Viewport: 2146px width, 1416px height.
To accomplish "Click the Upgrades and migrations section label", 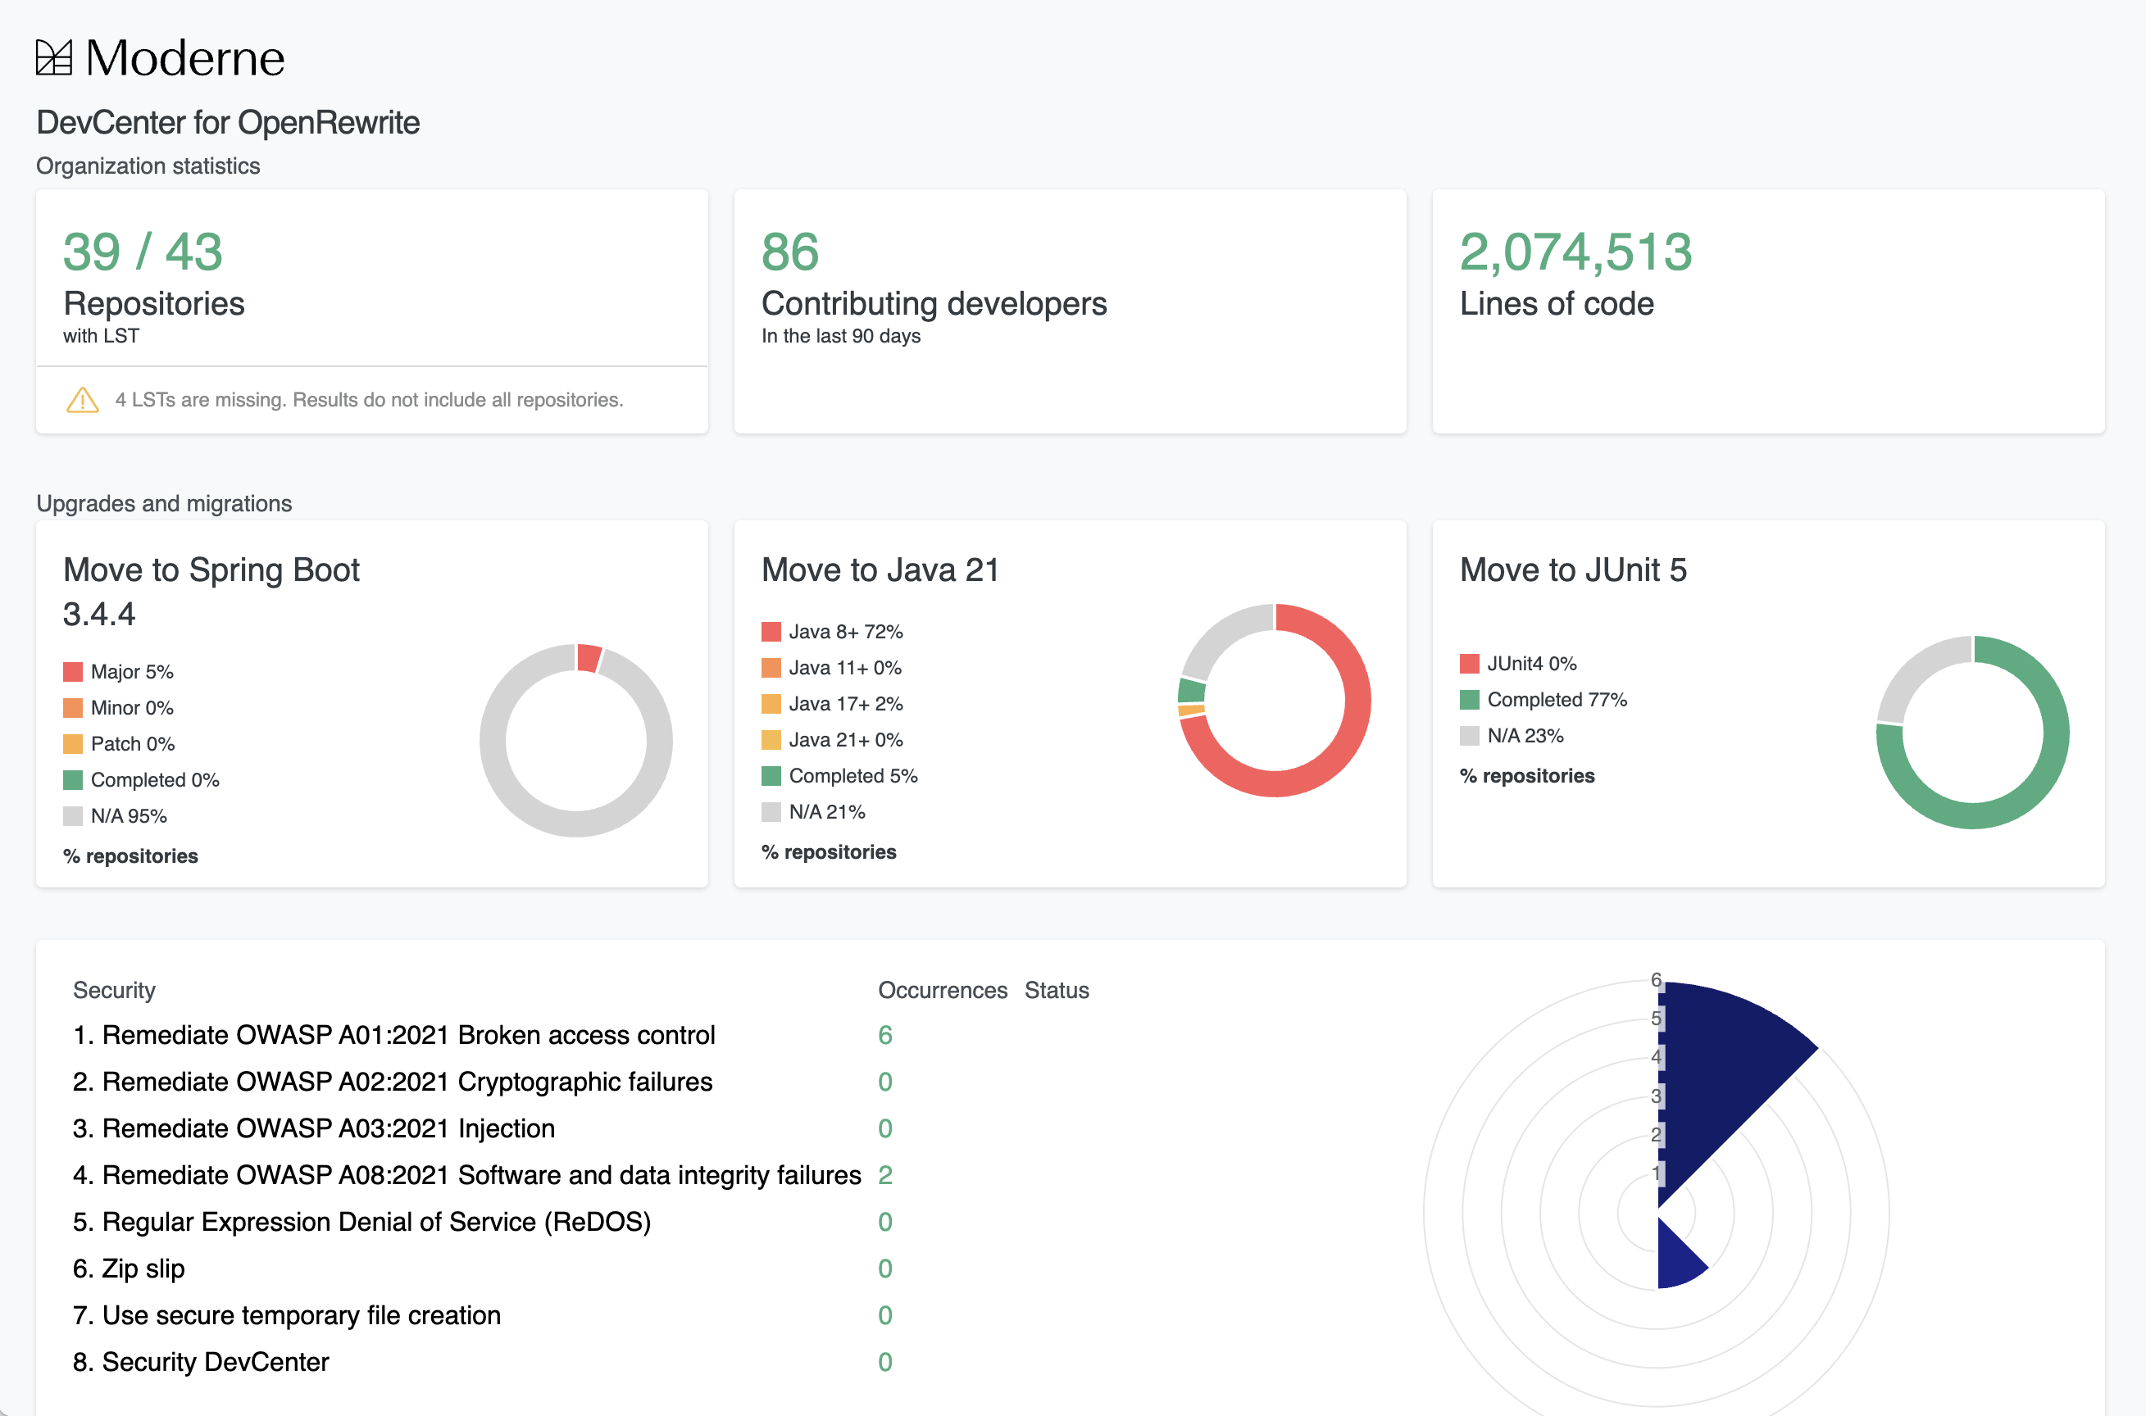I will 165,503.
